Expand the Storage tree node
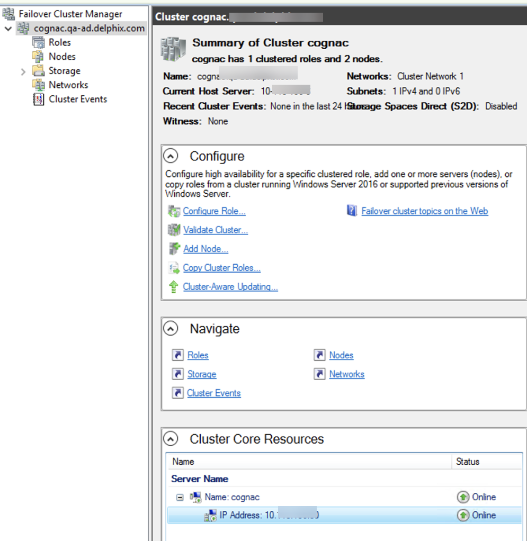The image size is (527, 541). [23, 71]
